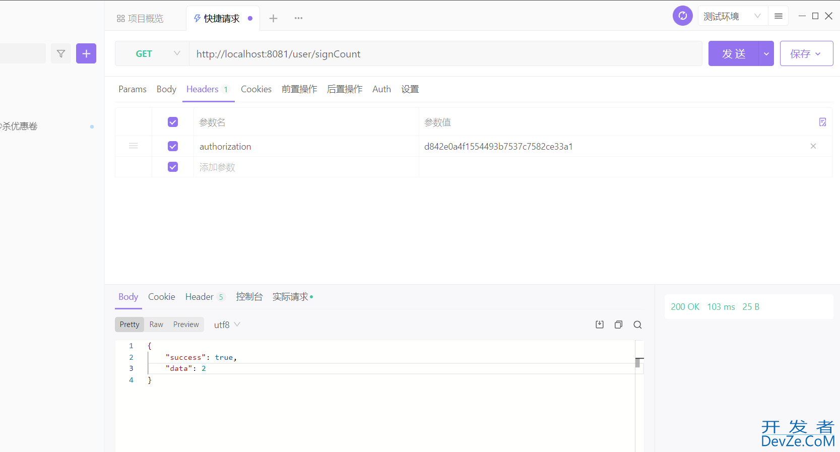Open the 测试环境 environment selector
840x452 pixels.
click(732, 16)
